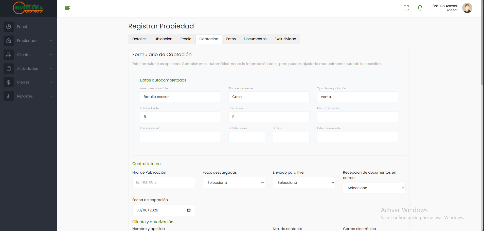Open the Fotos descargadas dropdown

234,183
